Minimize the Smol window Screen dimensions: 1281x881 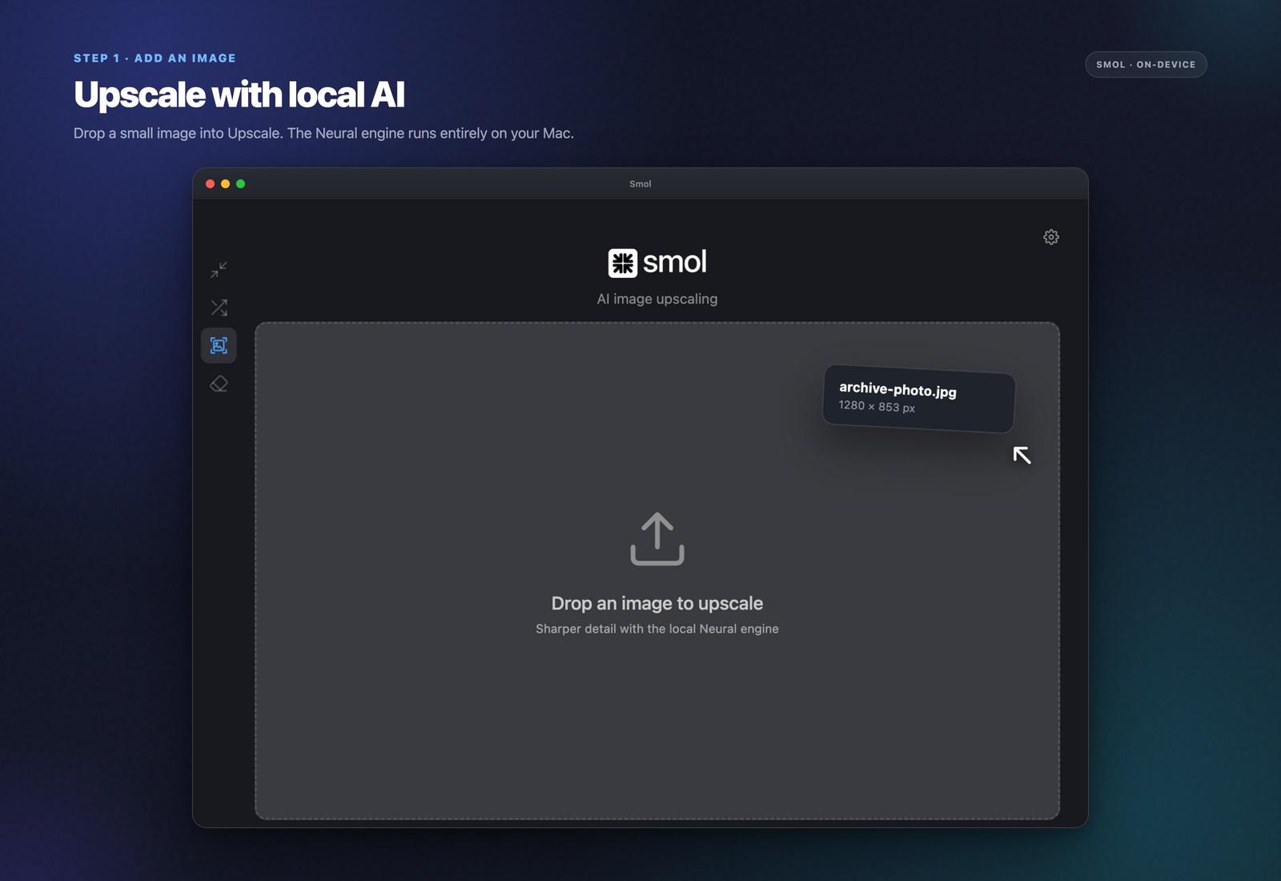(225, 184)
